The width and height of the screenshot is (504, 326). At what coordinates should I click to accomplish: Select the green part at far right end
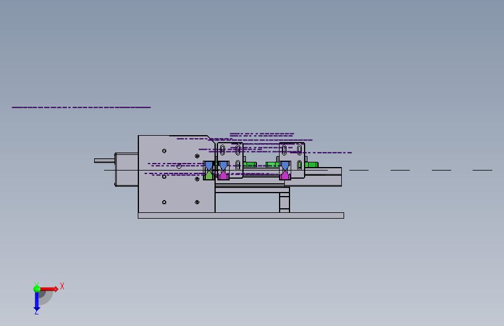(311, 165)
